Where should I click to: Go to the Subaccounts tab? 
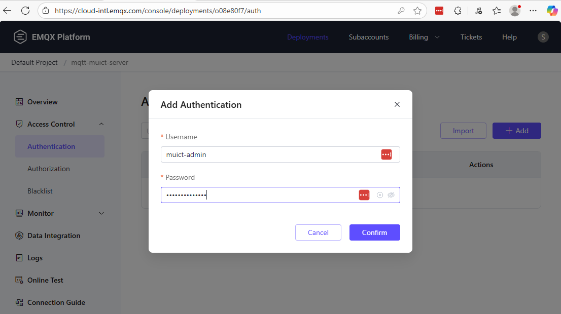click(369, 37)
